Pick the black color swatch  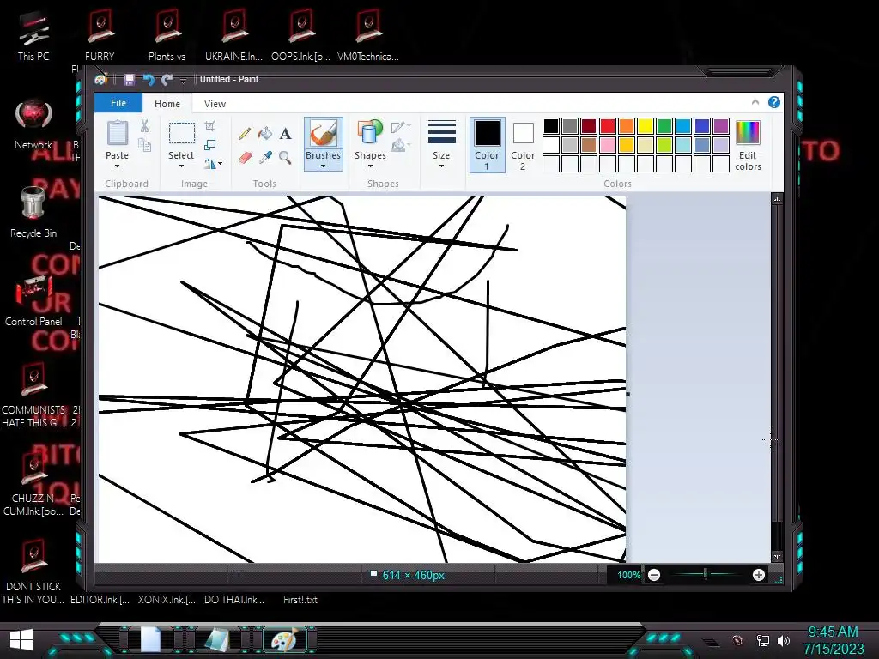coord(551,126)
